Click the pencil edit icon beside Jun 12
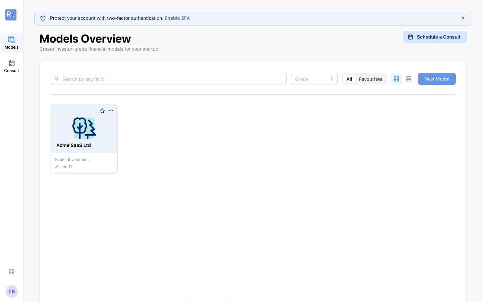The height and width of the screenshot is (302, 483). pos(57,167)
